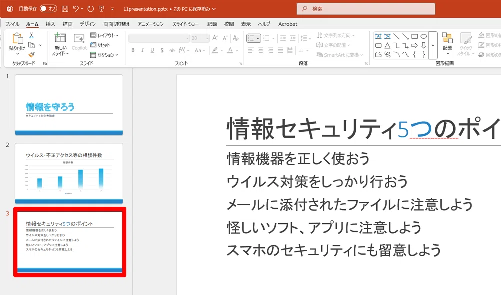Expand the shapes gallery More arrow
This screenshot has width=501, height=295.
coord(433,45)
